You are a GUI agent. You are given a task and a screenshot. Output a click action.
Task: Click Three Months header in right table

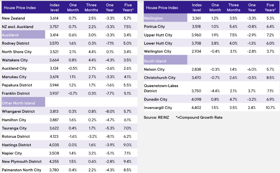coord(234,7)
